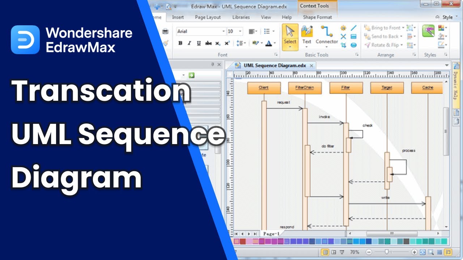Screen dimensions: 463x260
Task: Select the ellipse drawing tool
Action: click(x=354, y=45)
